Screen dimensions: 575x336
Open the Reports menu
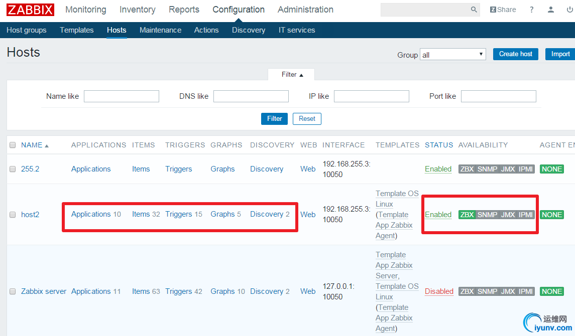pos(184,10)
